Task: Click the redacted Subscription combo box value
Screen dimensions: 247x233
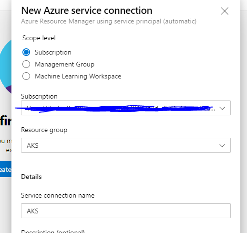Action: click(x=126, y=108)
